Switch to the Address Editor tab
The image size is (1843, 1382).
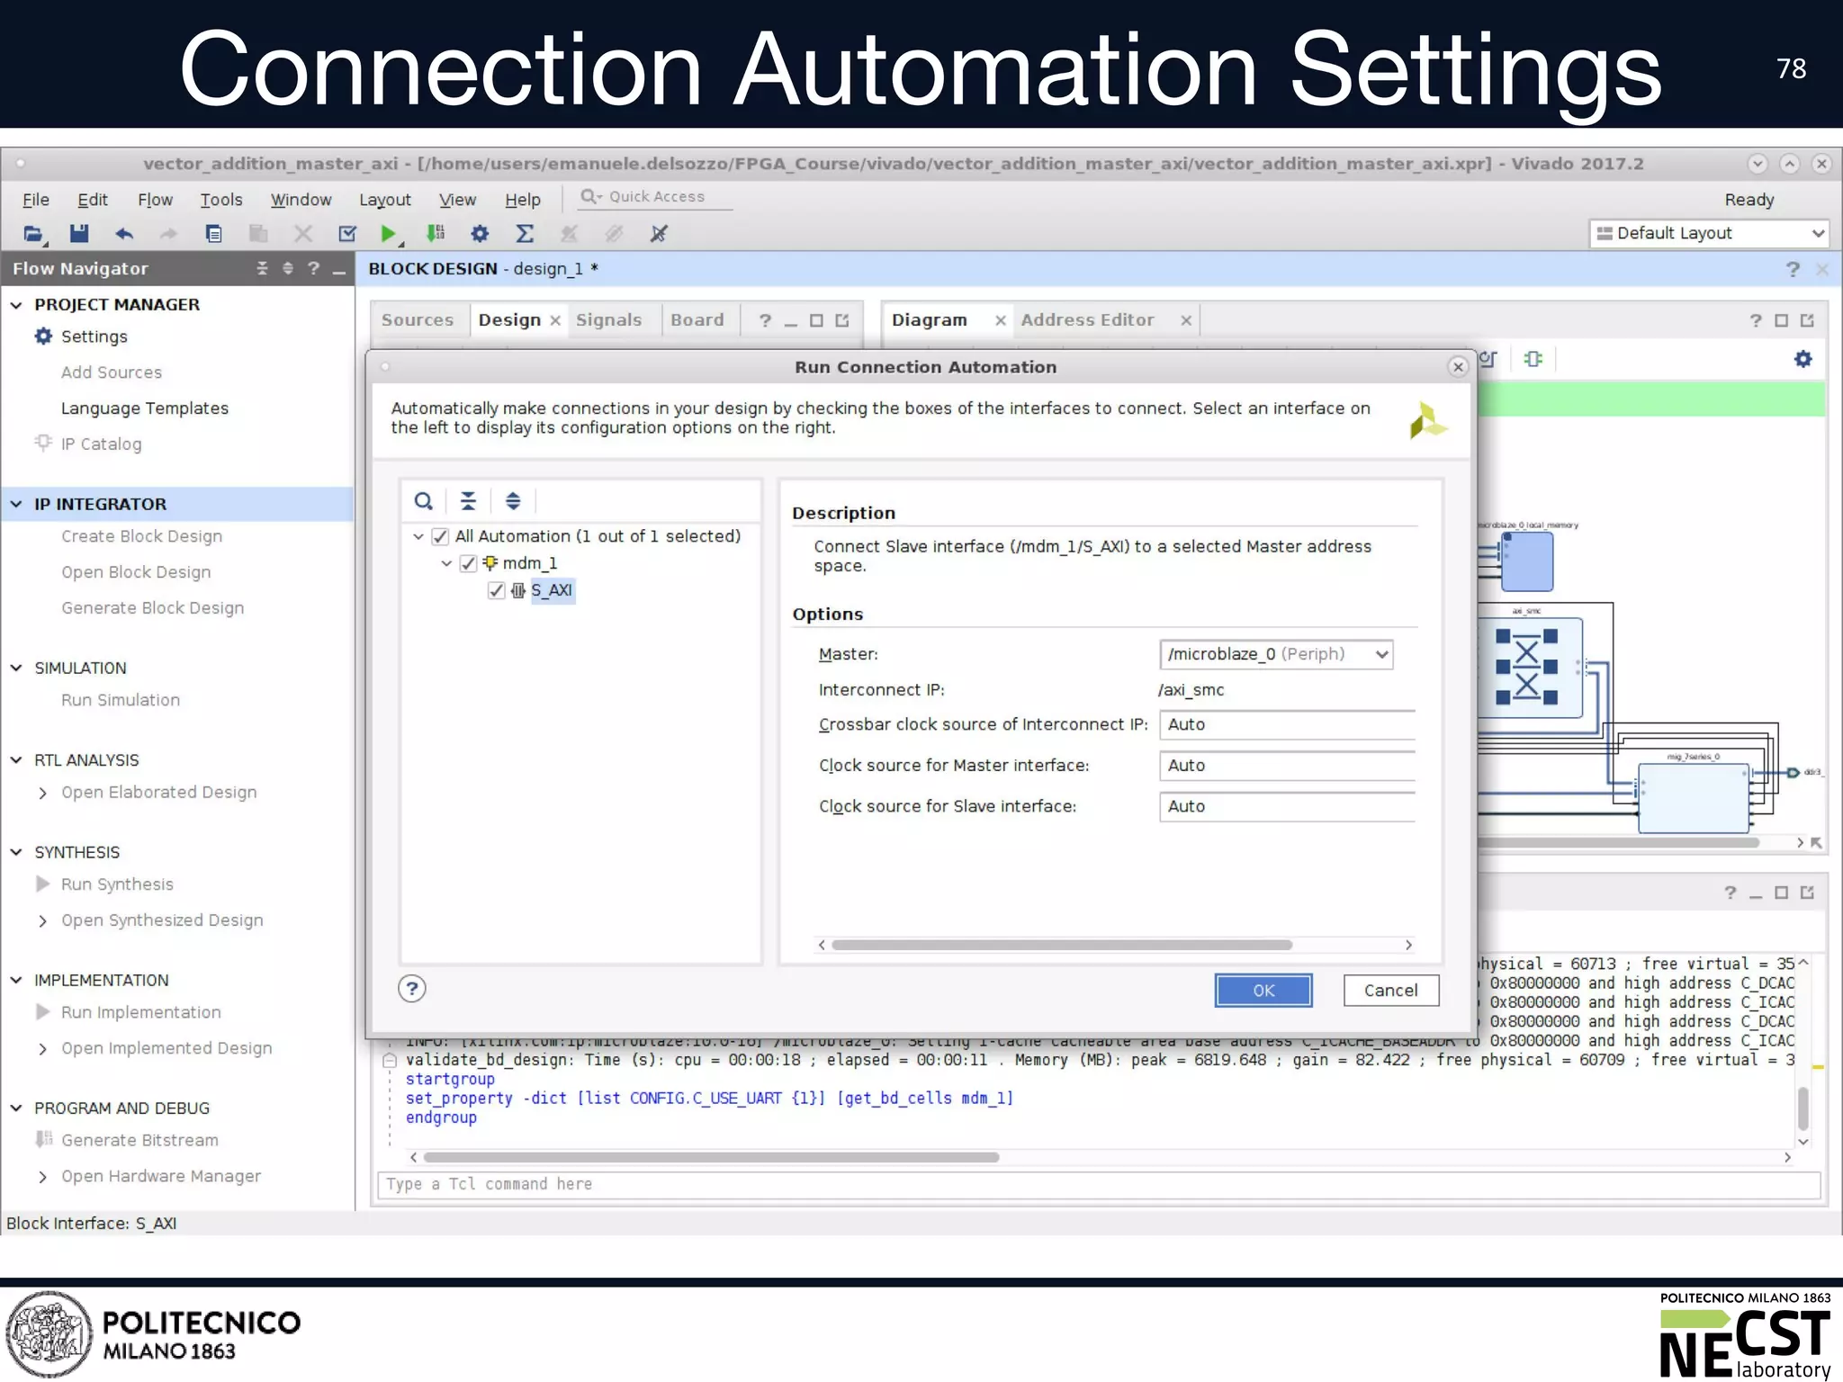point(1087,320)
